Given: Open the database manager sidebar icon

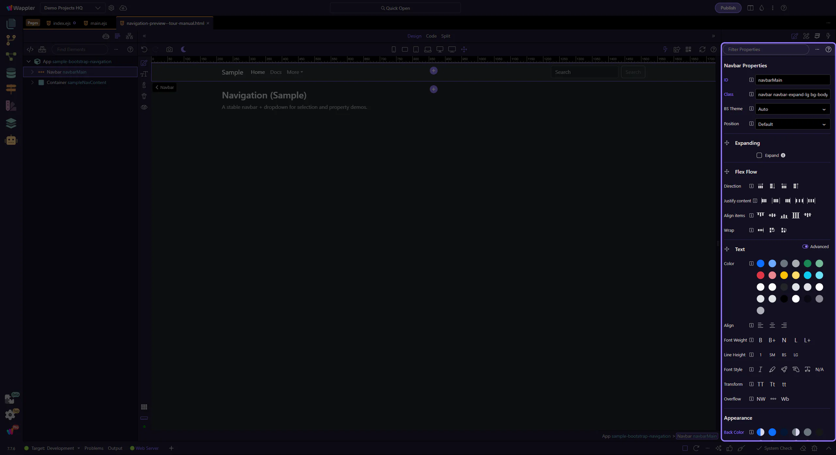Looking at the screenshot, I should (11, 73).
